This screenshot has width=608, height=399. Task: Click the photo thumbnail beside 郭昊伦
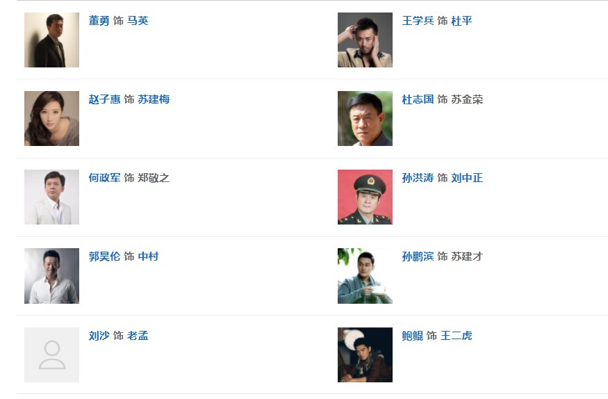click(51, 275)
